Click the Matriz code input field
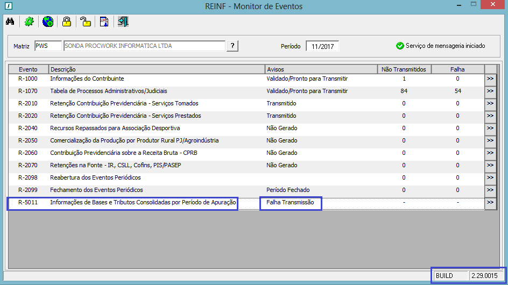The width and height of the screenshot is (508, 285). point(48,46)
